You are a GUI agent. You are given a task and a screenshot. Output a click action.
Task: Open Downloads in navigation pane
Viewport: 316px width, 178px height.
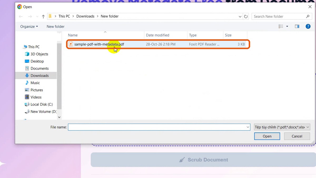[x=39, y=75]
